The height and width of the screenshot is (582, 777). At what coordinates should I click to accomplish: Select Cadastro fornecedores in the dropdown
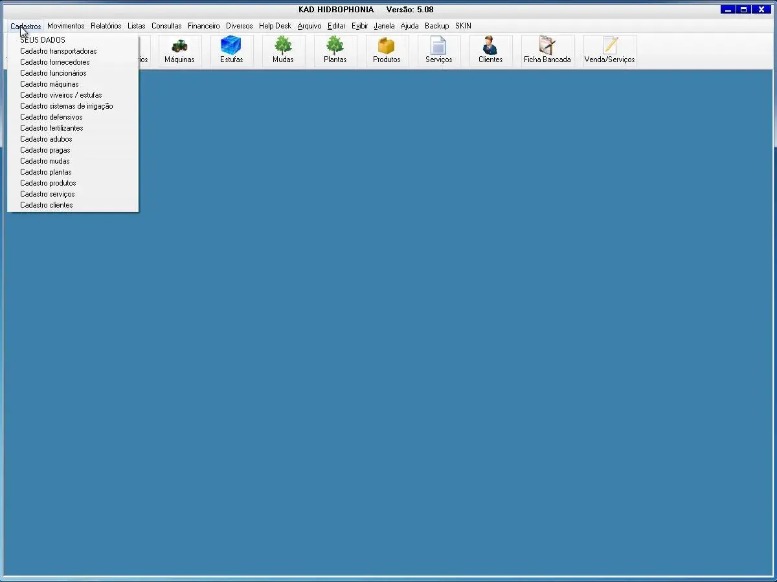click(x=55, y=62)
